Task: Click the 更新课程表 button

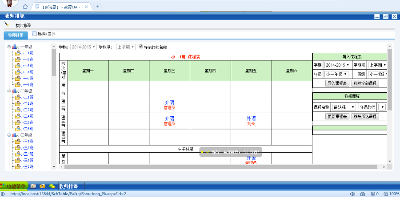Action: [337, 117]
